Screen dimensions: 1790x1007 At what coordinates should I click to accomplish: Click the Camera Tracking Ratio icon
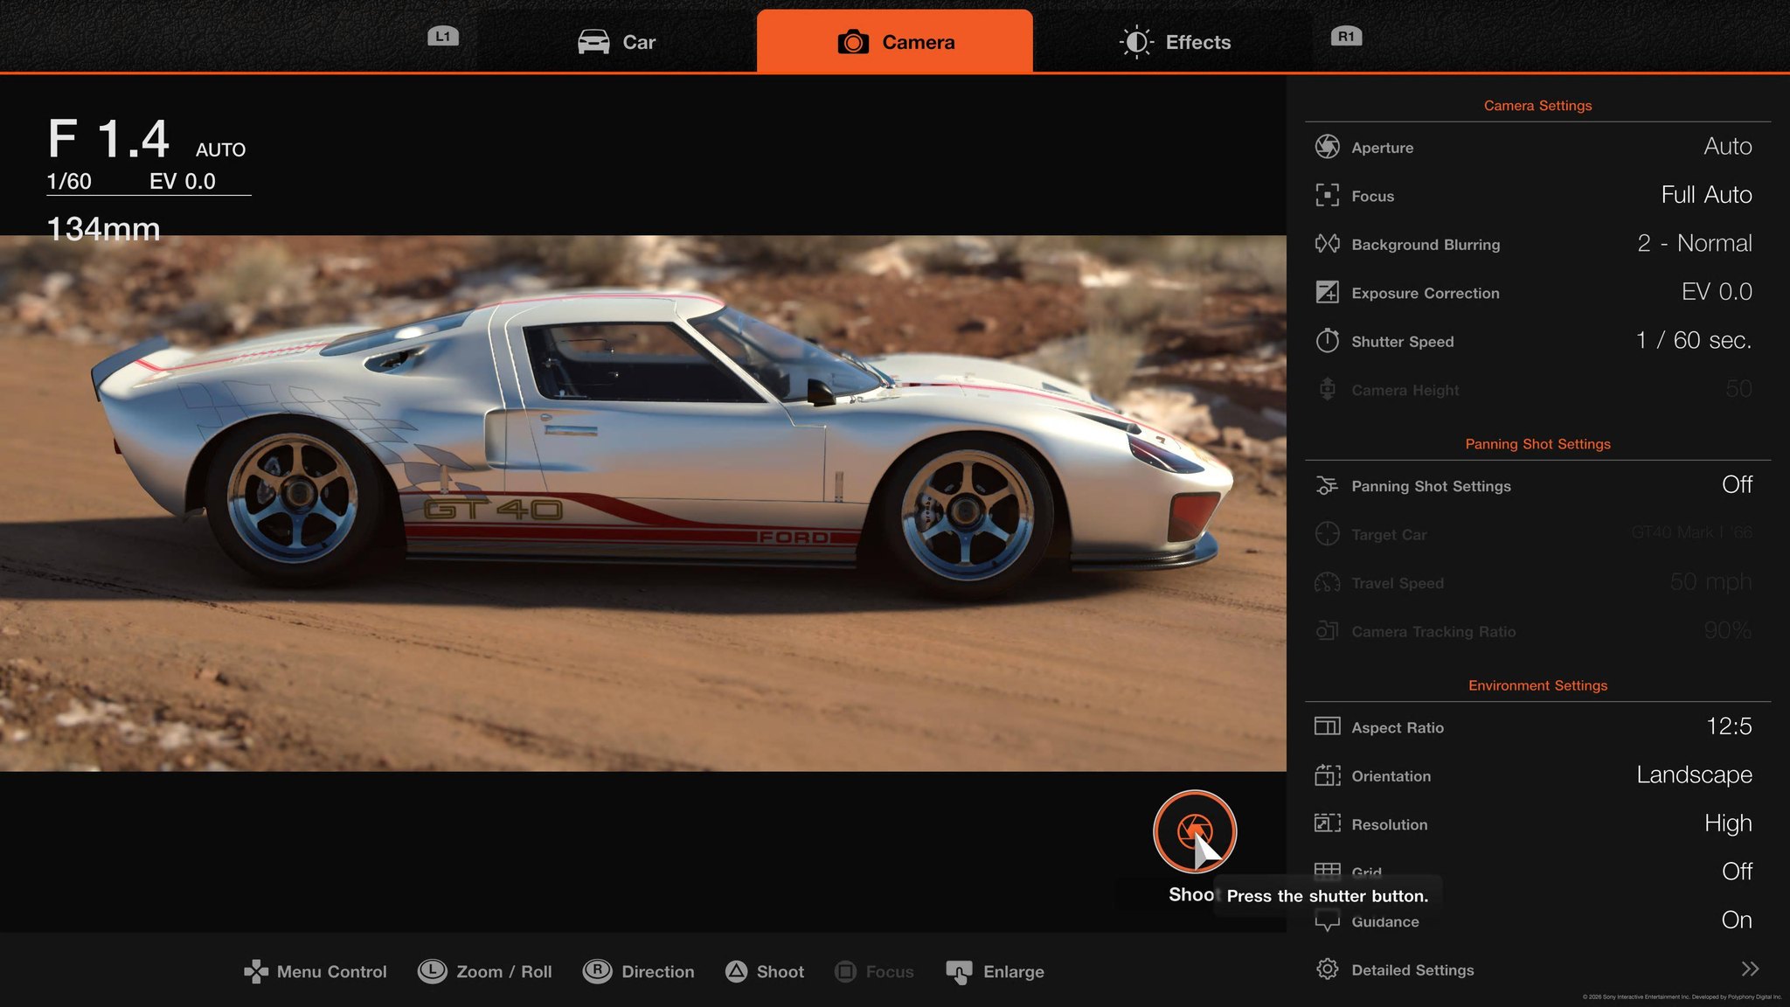1327,630
